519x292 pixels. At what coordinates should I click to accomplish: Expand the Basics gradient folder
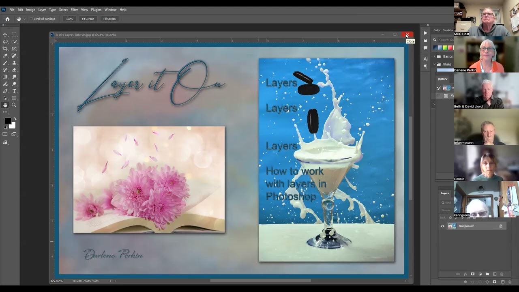434,56
